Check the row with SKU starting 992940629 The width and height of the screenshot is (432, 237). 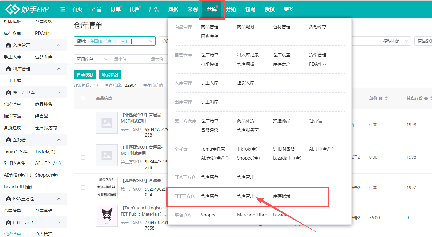(83, 188)
